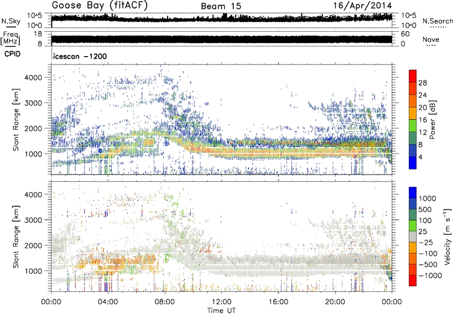453x314 pixels.
Task: Click the Power [dB] colorbar title
Action: 432,120
